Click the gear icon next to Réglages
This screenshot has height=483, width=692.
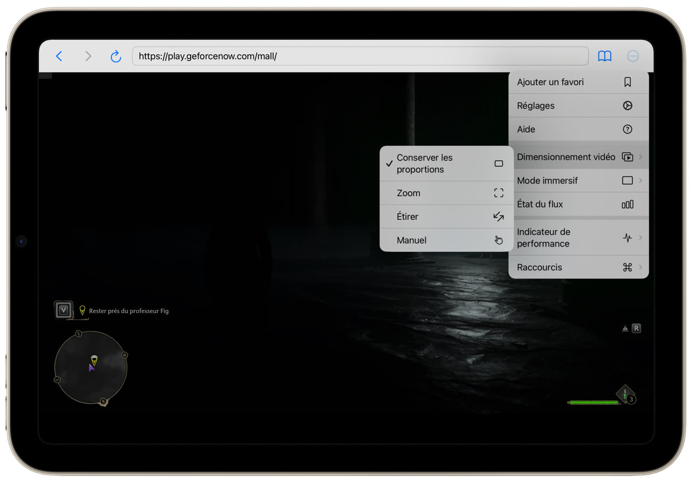click(x=627, y=105)
